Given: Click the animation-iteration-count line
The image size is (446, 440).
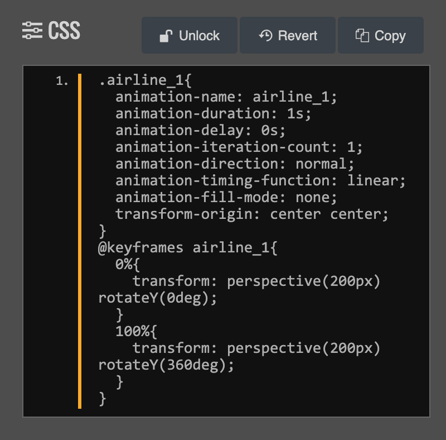Looking at the screenshot, I should point(239,147).
